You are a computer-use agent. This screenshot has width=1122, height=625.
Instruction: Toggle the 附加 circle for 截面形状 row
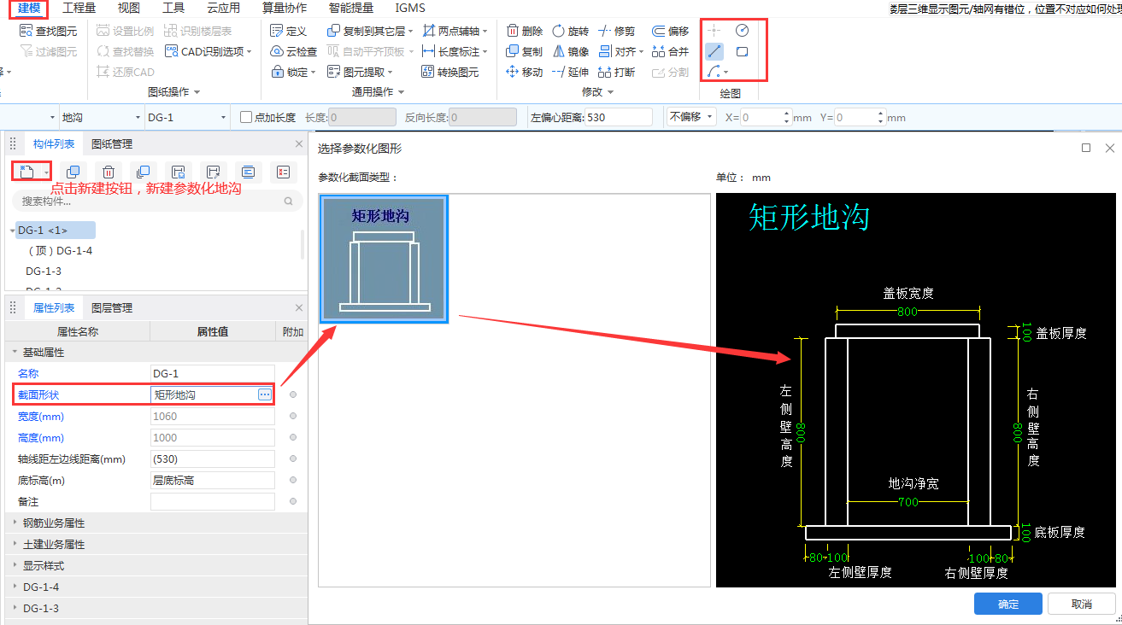(x=293, y=394)
